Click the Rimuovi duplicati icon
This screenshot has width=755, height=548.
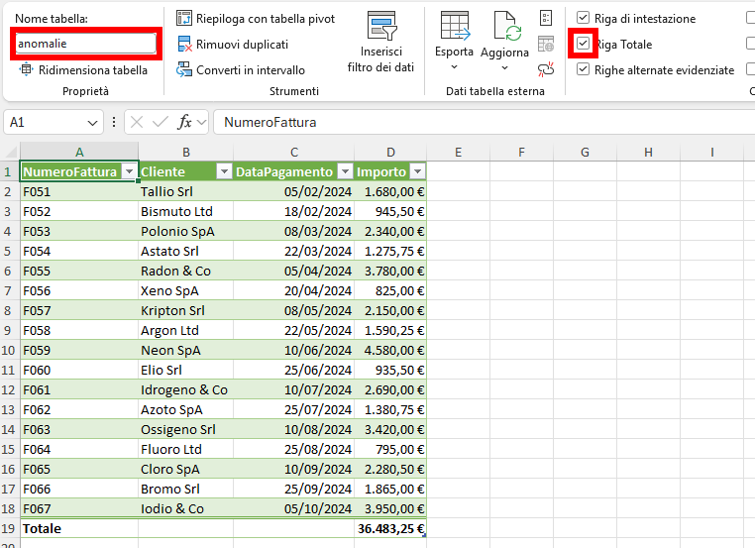point(184,45)
